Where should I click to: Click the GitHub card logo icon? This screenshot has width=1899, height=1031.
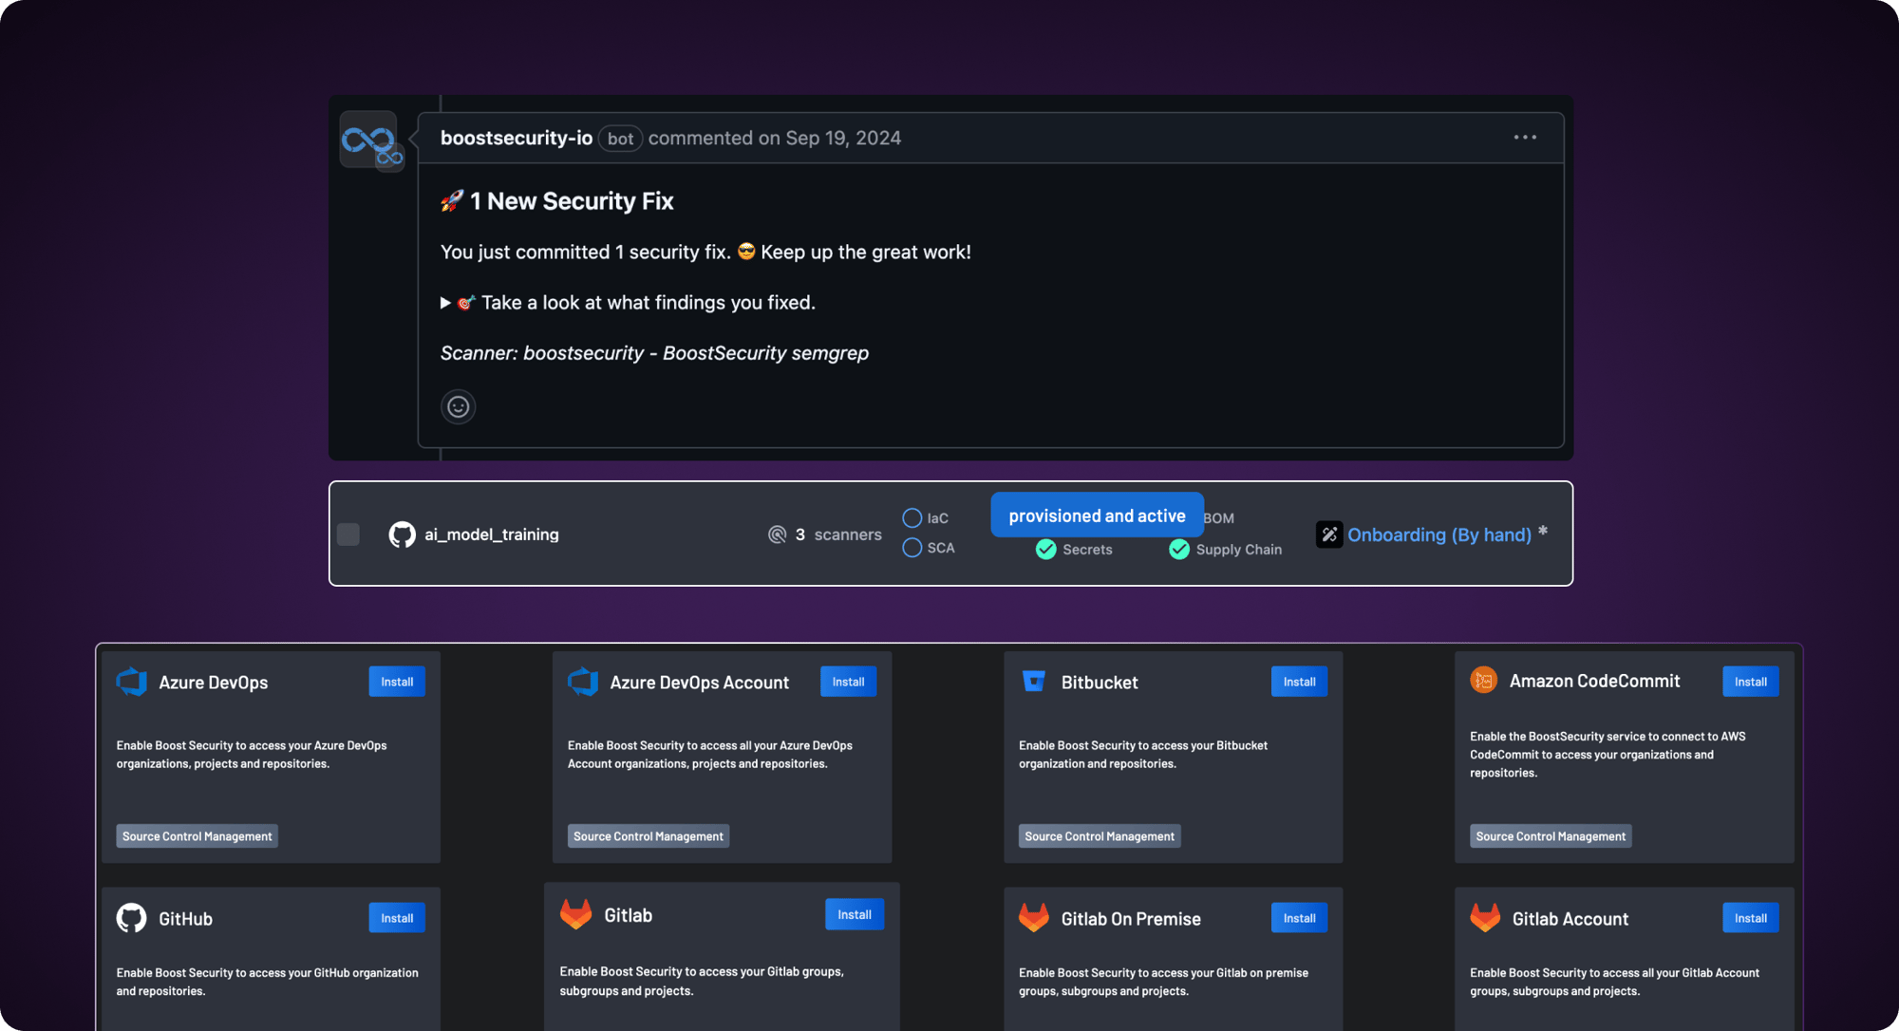click(x=132, y=918)
